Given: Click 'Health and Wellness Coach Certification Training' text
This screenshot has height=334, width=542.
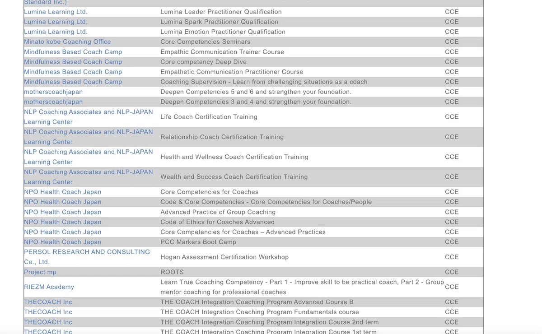Looking at the screenshot, I should [234, 157].
